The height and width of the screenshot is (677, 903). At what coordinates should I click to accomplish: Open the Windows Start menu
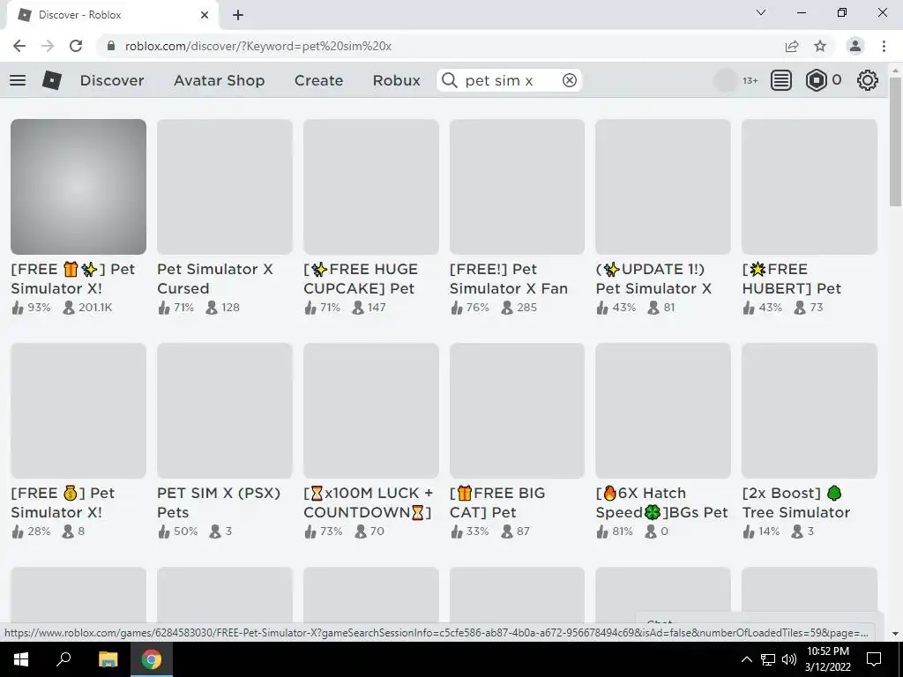pos(20,659)
